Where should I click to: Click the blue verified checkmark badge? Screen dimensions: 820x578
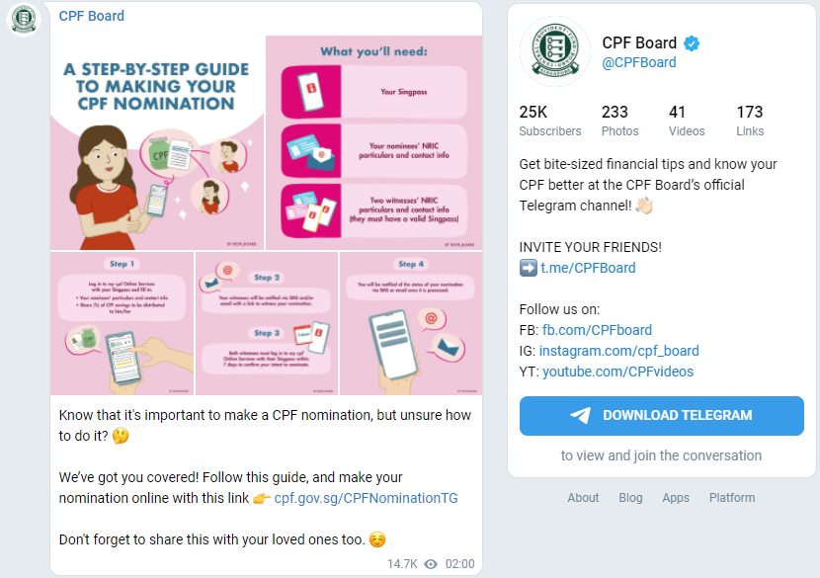click(x=692, y=43)
